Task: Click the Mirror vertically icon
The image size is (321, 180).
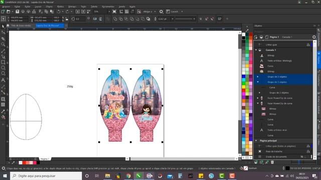Action: [100, 19]
